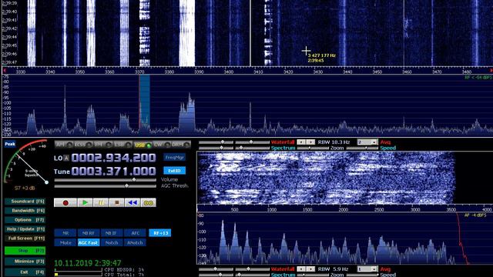This screenshot has height=277, width=493.
Task: Open Bandwidth [F6] settings
Action: tap(25, 210)
